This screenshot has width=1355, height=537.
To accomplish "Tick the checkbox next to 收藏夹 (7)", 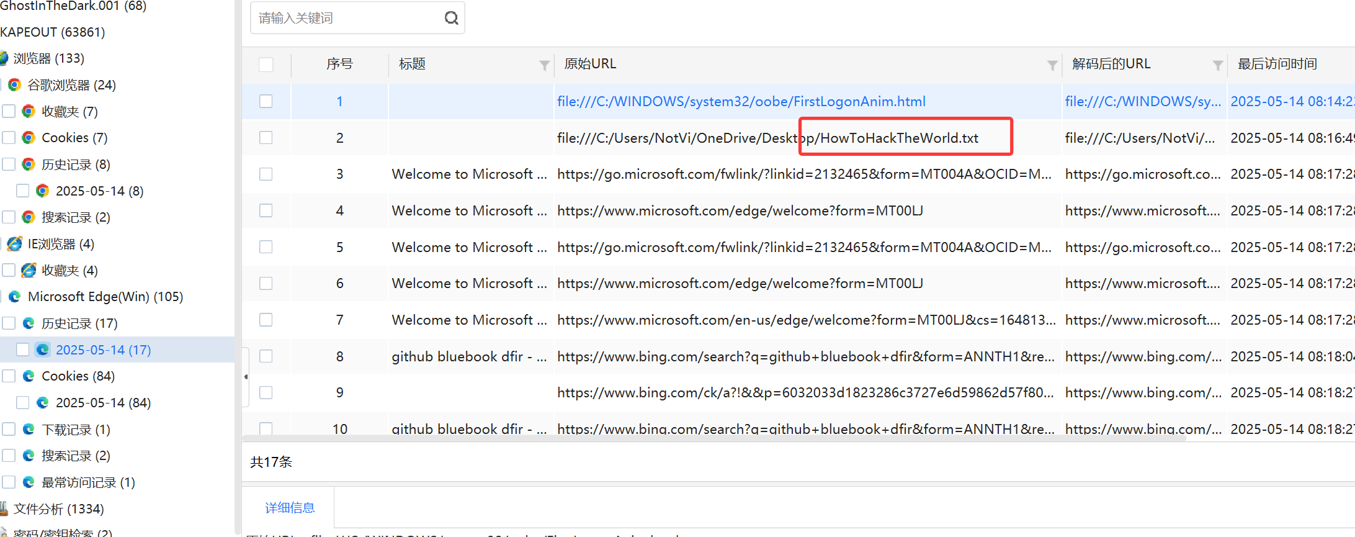I will [x=9, y=111].
